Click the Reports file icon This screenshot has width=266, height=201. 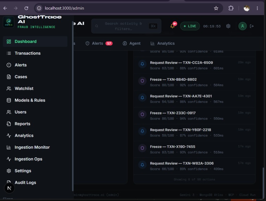9,124
